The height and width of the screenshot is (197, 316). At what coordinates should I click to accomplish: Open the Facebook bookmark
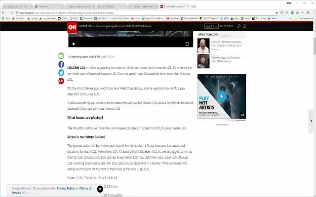coord(86,18)
